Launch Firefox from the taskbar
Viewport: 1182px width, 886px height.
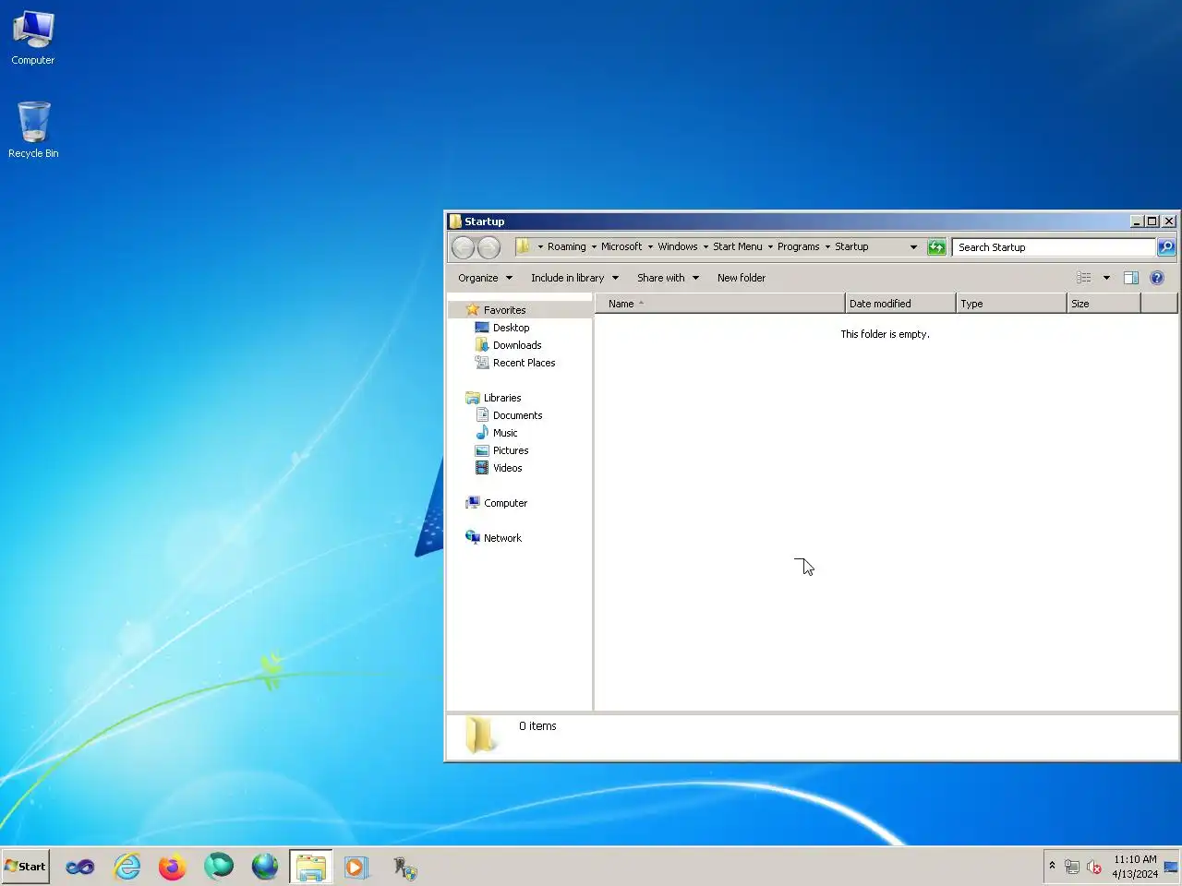(173, 867)
